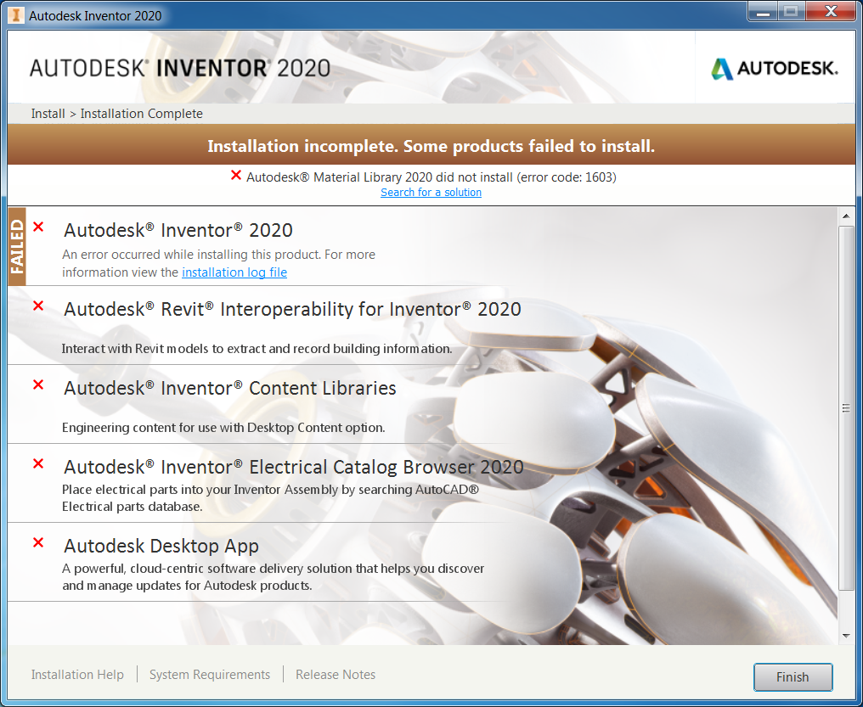This screenshot has width=863, height=707.
Task: Click the Inventor app icon in title bar
Action: pyautogui.click(x=16, y=14)
